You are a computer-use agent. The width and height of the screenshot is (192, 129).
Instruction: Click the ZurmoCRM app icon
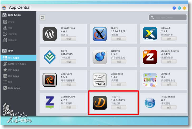pos(50,103)
